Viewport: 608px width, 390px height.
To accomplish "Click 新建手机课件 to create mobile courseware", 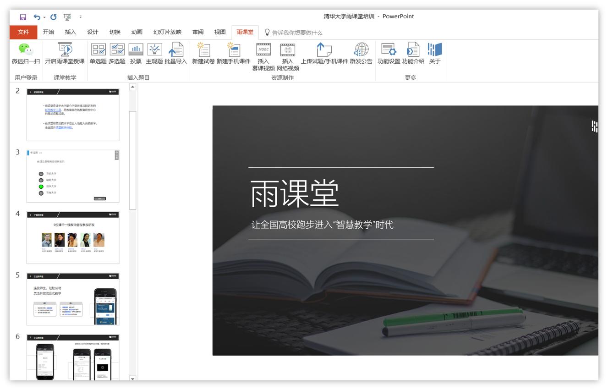I will click(x=234, y=54).
